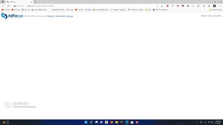Open the New tab bookmark
223x125 pixels.
[x=25, y=10]
